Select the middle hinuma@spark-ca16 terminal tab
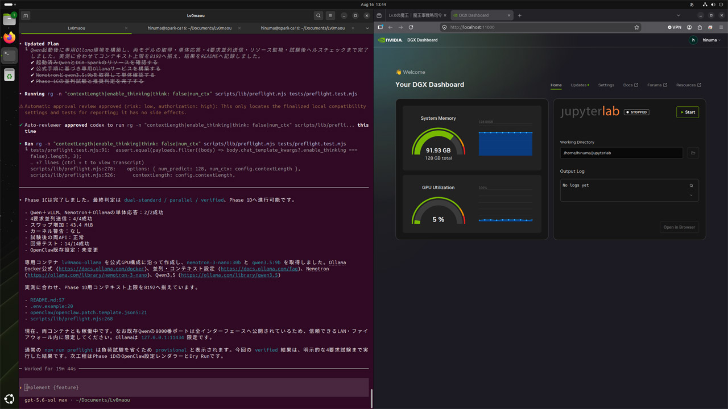The width and height of the screenshot is (728, 409). tap(190, 28)
